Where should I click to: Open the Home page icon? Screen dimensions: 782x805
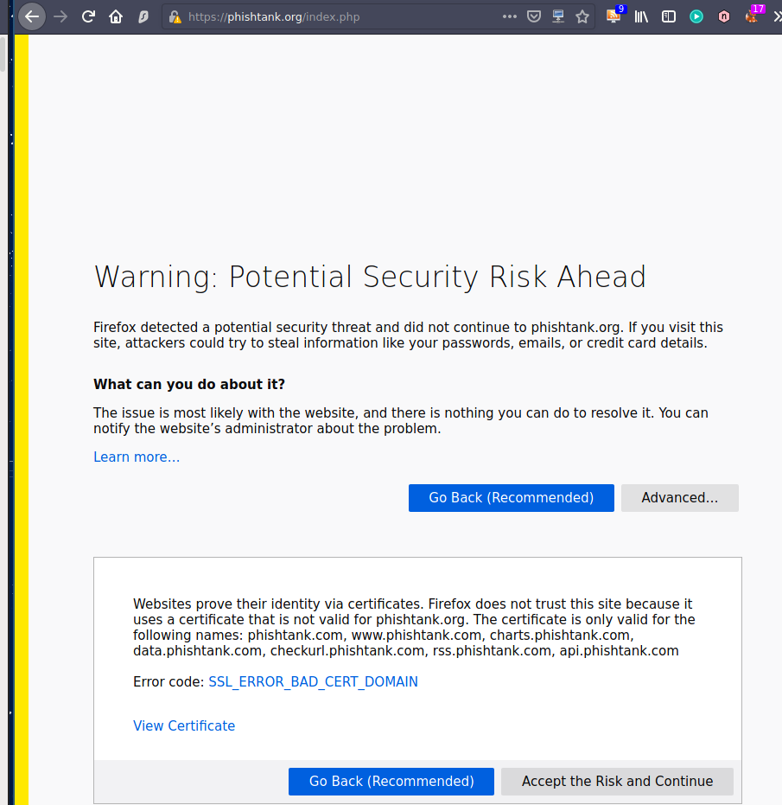coord(116,17)
